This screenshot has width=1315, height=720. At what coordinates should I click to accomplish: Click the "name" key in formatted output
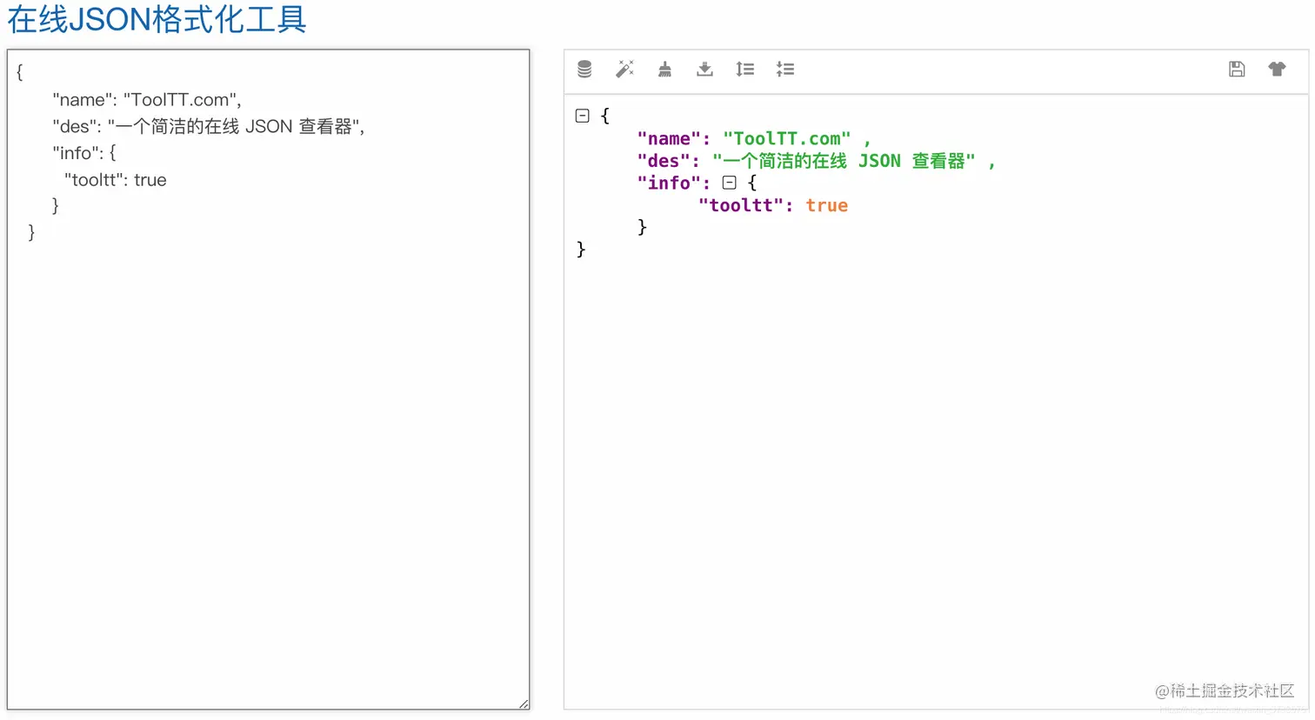(x=669, y=138)
